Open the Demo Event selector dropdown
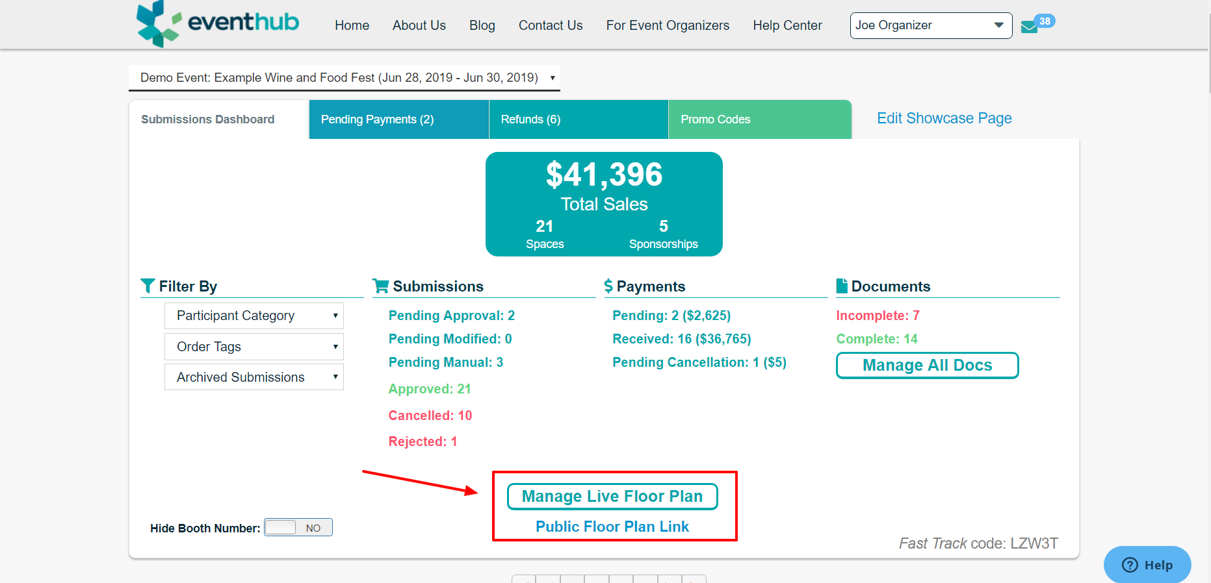Viewport: 1211px width, 583px height. 345,77
